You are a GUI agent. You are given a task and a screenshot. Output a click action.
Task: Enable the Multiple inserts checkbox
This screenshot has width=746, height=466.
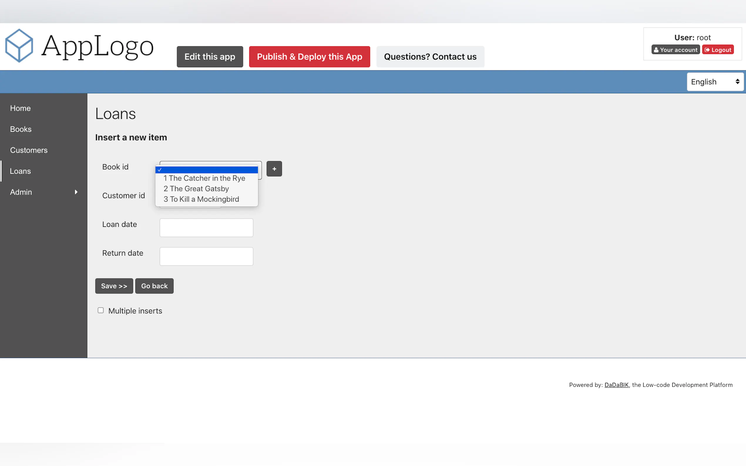(x=100, y=310)
